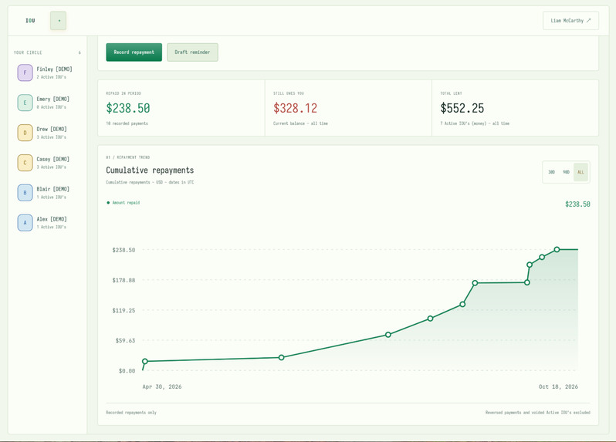Select Blair [DEMO] name in circle list
The image size is (616, 442).
(52, 189)
